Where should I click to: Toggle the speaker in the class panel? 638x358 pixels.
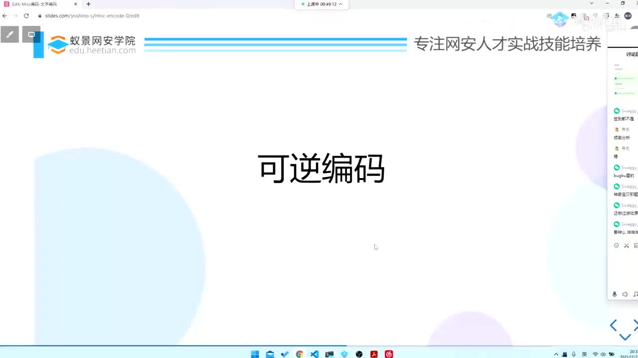click(x=625, y=294)
